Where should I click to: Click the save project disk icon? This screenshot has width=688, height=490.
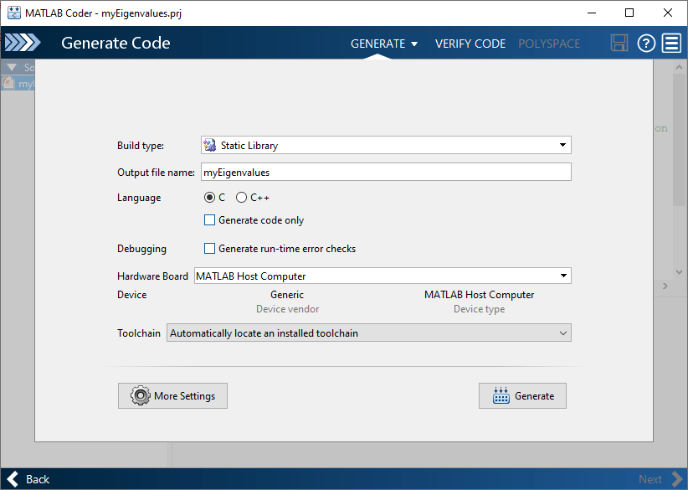(619, 44)
